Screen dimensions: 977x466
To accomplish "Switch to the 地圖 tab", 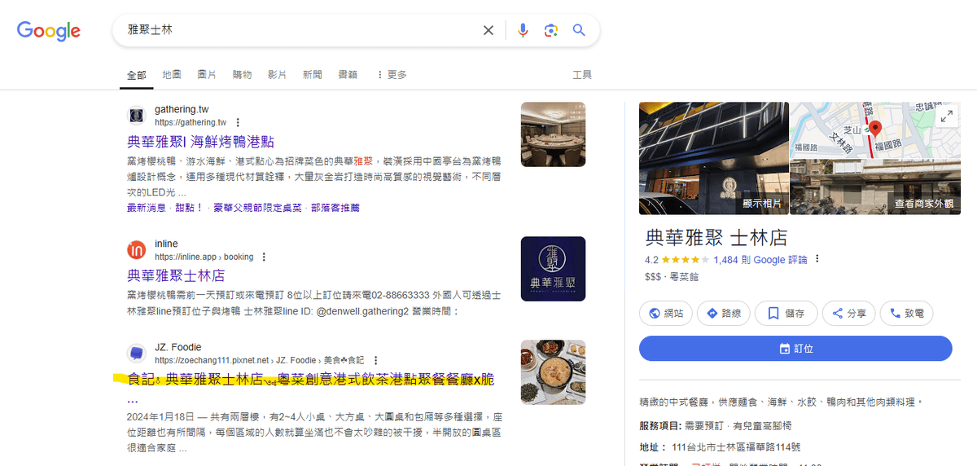I will click(172, 75).
